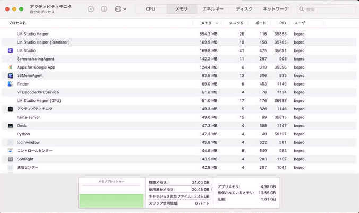Click the green memory pressure graph
Image resolution: width=359 pixels, height=213 pixels.
[x=112, y=200]
